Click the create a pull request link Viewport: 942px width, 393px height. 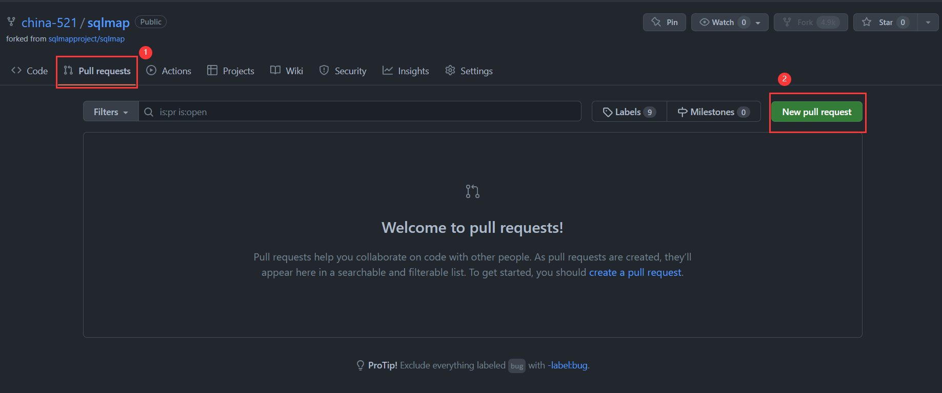[635, 272]
